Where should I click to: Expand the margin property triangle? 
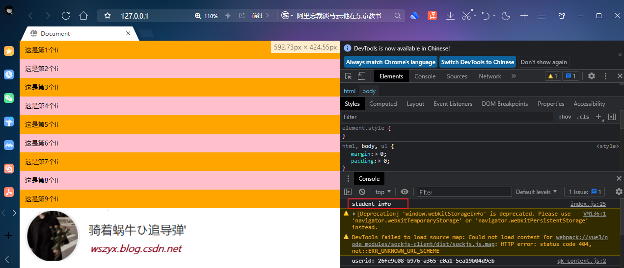[x=377, y=154]
